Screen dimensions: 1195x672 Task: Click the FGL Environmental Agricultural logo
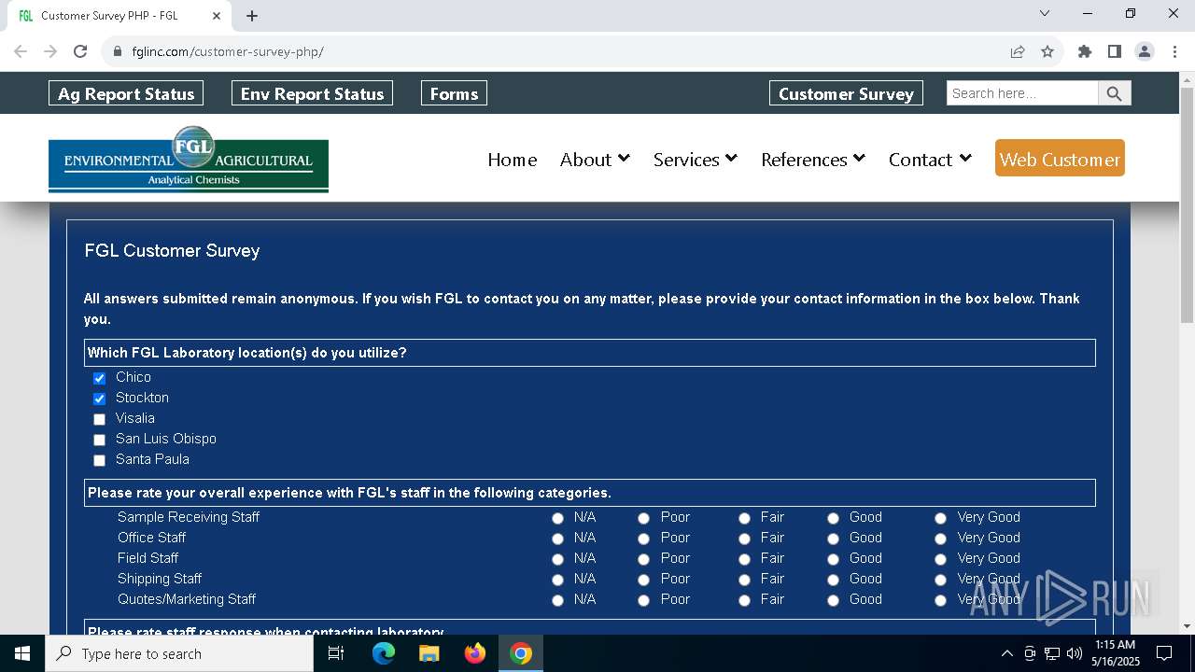(189, 159)
